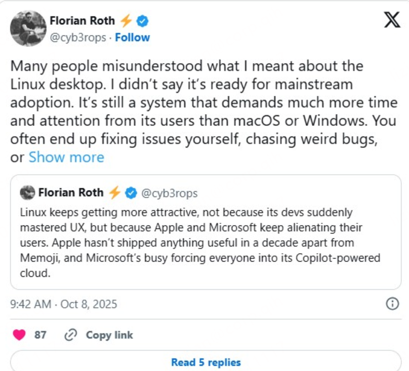Image resolution: width=409 pixels, height=371 pixels.
Task: Open the quoted tweet about Linux attractiveness
Action: pos(206,242)
